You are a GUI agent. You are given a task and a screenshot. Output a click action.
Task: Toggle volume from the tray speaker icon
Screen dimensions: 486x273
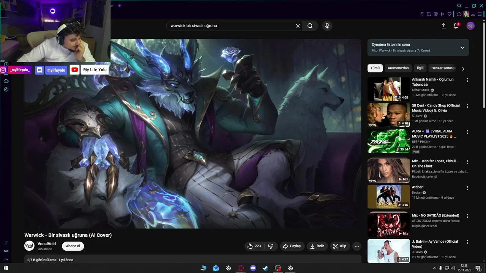point(453,268)
